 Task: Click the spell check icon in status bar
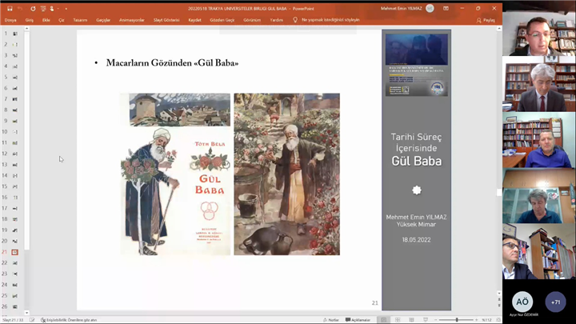[32, 320]
